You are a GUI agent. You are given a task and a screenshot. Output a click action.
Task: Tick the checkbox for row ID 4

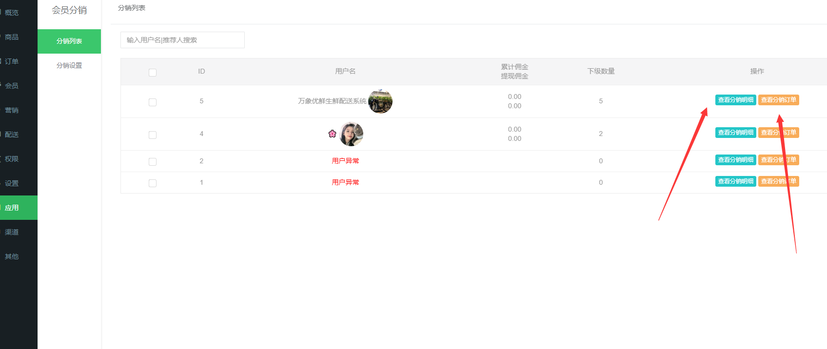pyautogui.click(x=153, y=135)
